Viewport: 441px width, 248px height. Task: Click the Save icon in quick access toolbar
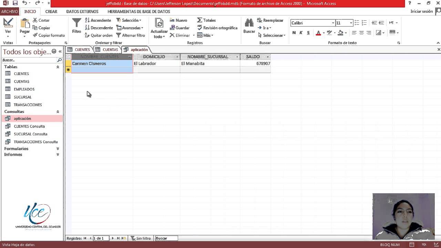(x=15, y=3)
